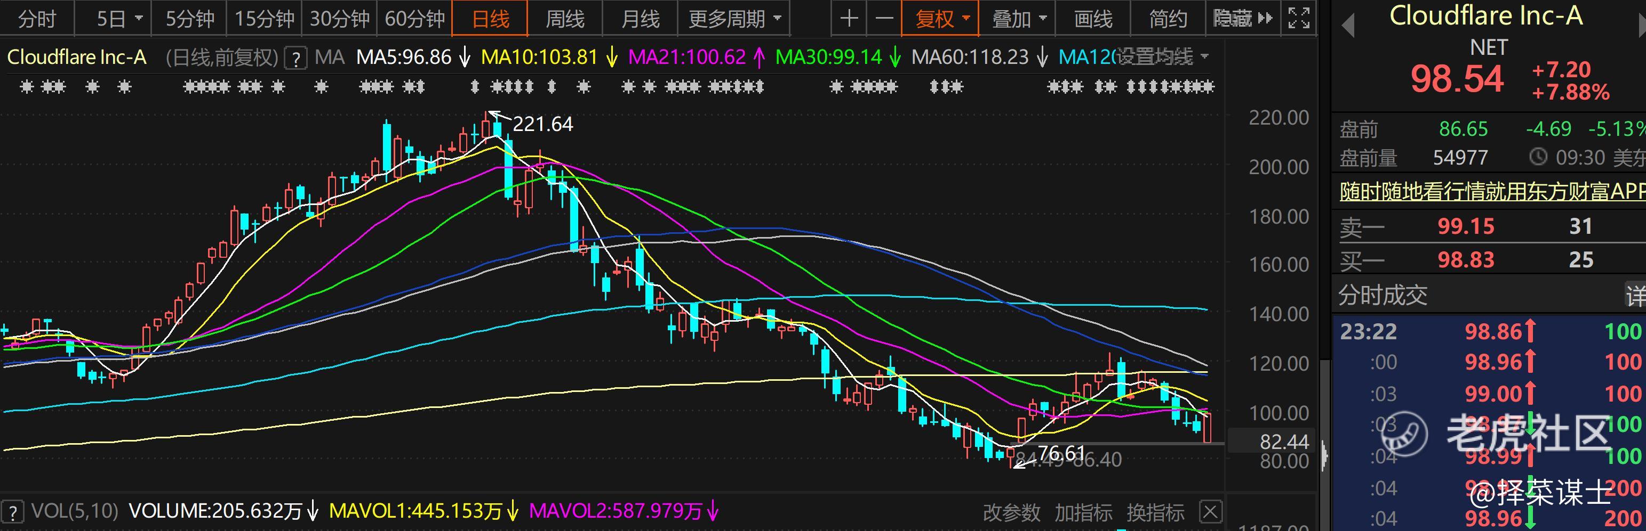Image resolution: width=1646 pixels, height=531 pixels.
Task: Close the VOL indicator panel
Action: [x=1211, y=512]
